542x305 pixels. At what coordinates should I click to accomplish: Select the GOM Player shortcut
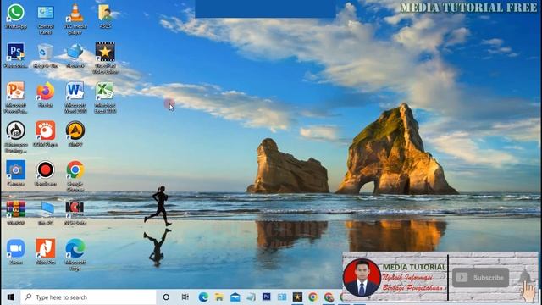pyautogui.click(x=45, y=134)
